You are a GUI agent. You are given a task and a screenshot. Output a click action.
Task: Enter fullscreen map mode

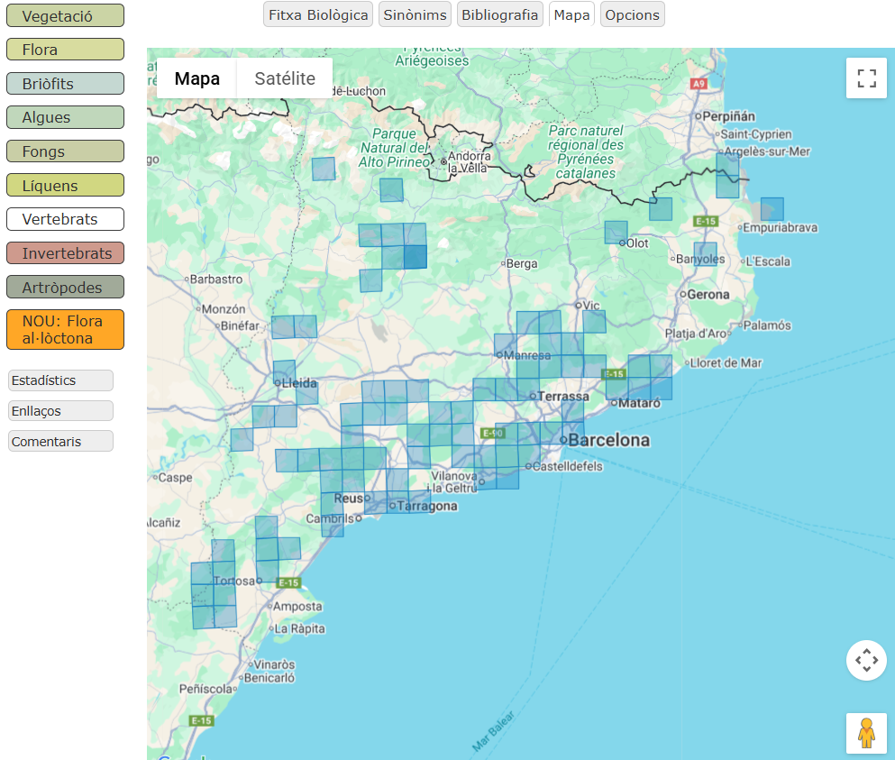tap(865, 78)
